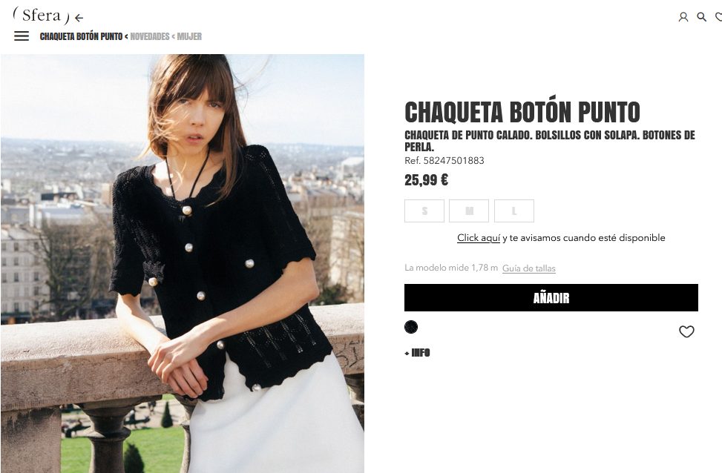This screenshot has height=473, width=722.
Task: Click the Añadir button
Action: coord(551,298)
